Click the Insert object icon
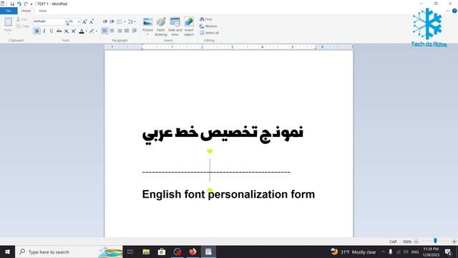This screenshot has height=258, width=458. pyautogui.click(x=189, y=27)
